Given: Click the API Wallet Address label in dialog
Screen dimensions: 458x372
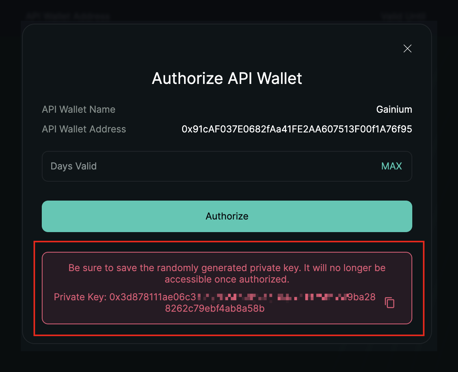Looking at the screenshot, I should point(84,129).
